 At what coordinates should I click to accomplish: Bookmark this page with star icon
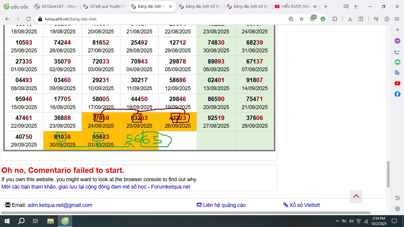click(x=302, y=19)
